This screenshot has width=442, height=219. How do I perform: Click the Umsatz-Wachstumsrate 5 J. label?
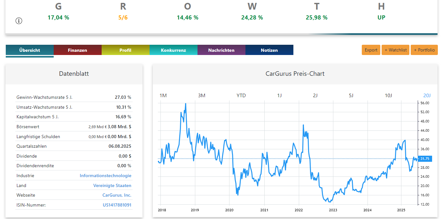[x=44, y=107]
